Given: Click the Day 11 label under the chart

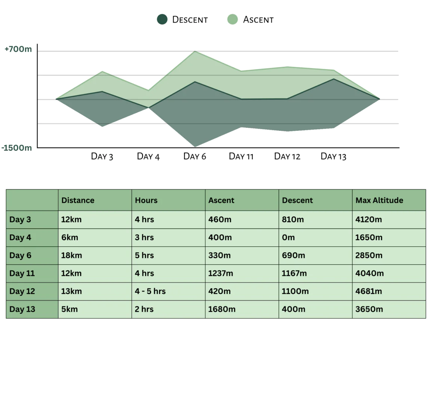Looking at the screenshot, I should pos(241,156).
